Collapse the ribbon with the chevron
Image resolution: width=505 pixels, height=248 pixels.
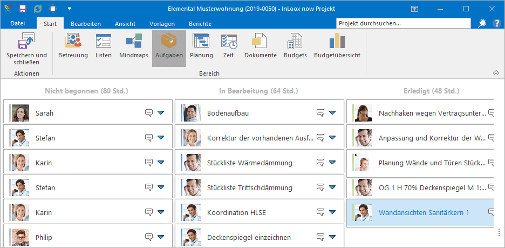pos(496,73)
